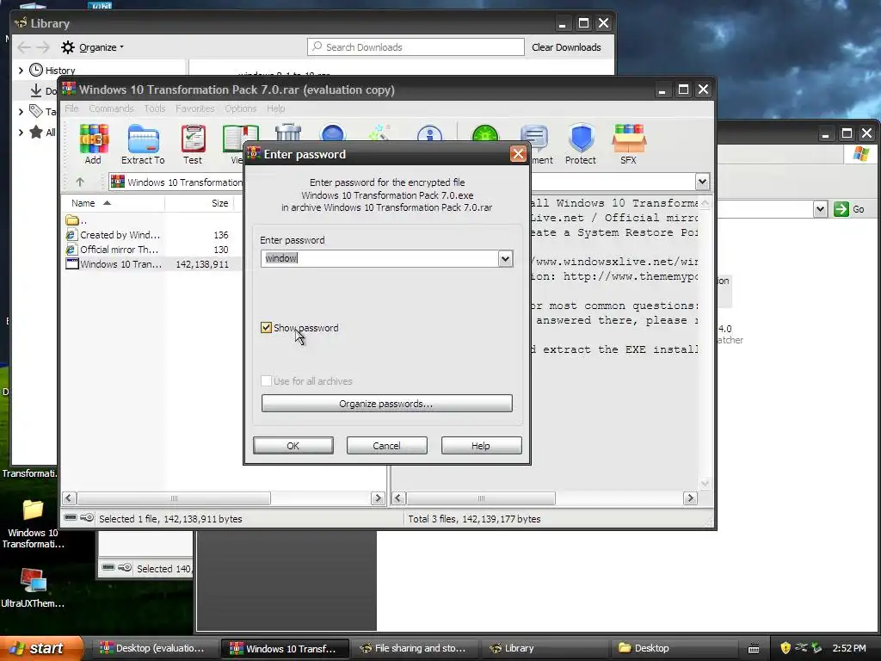Click the Info toolbar icon

(x=430, y=133)
